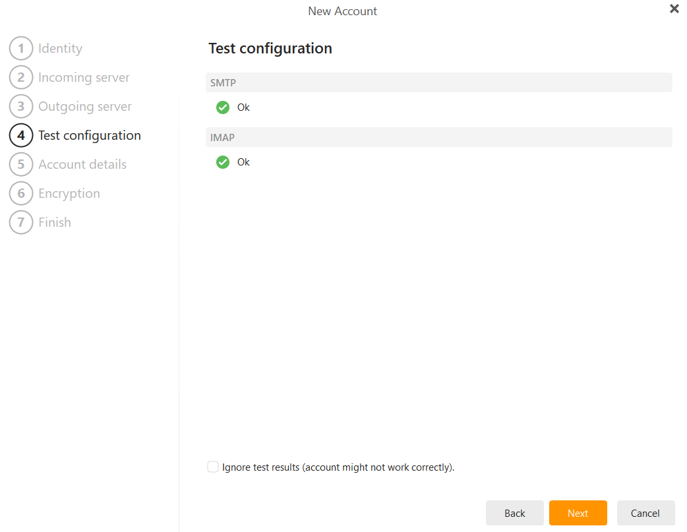This screenshot has height=532, width=687.
Task: Click the highlighted step 4 circle icon
Action: (20, 135)
